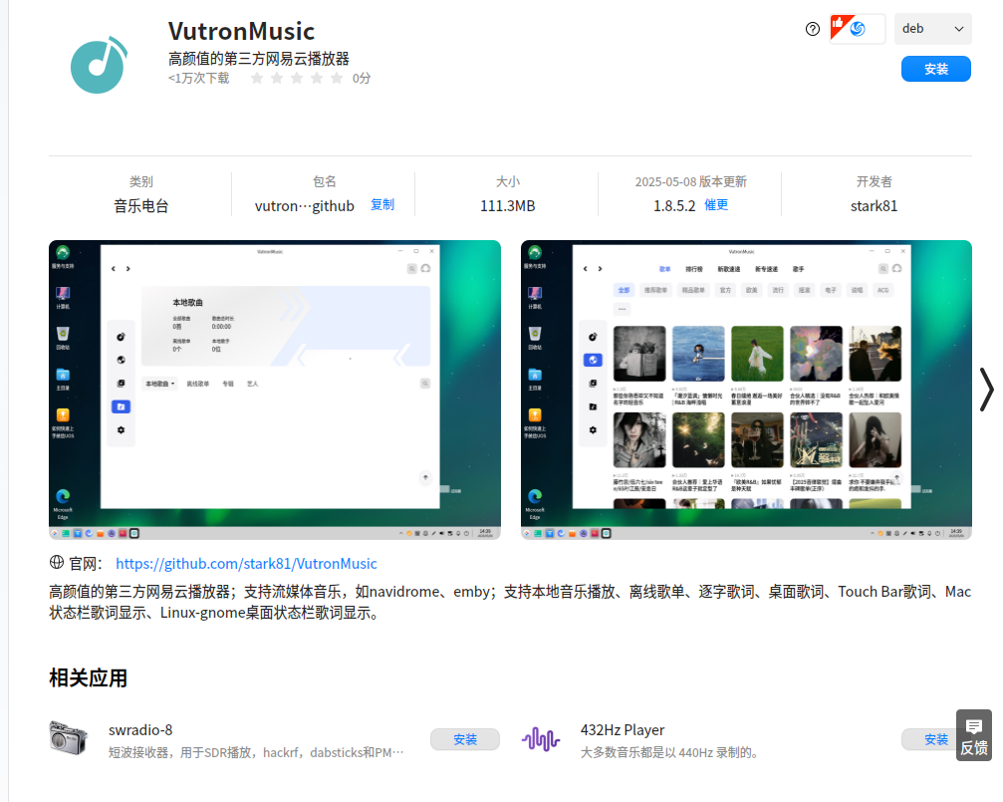Click the developer name stark81
Viewport: 1003px width, 802px height.
pos(874,206)
